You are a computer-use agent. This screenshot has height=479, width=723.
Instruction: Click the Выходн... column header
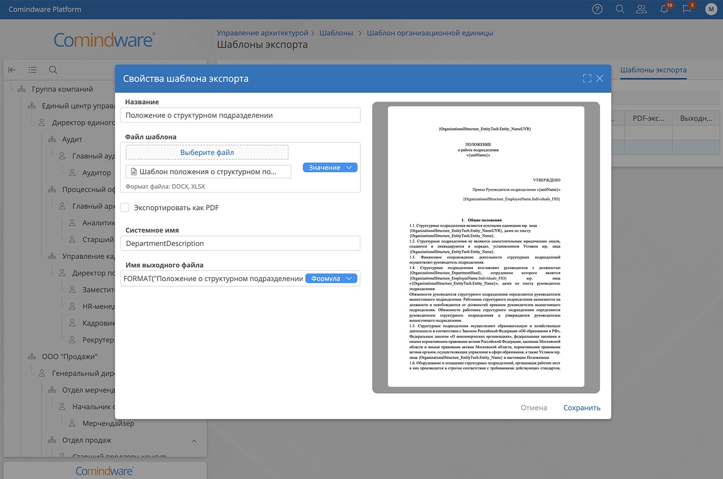696,118
